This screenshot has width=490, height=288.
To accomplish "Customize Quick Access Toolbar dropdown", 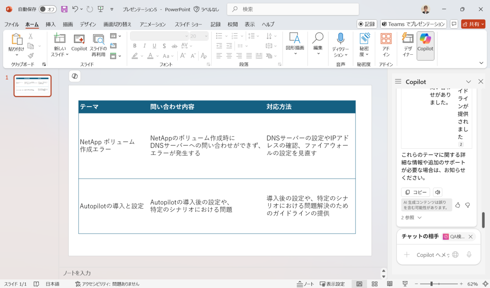I will [x=112, y=9].
